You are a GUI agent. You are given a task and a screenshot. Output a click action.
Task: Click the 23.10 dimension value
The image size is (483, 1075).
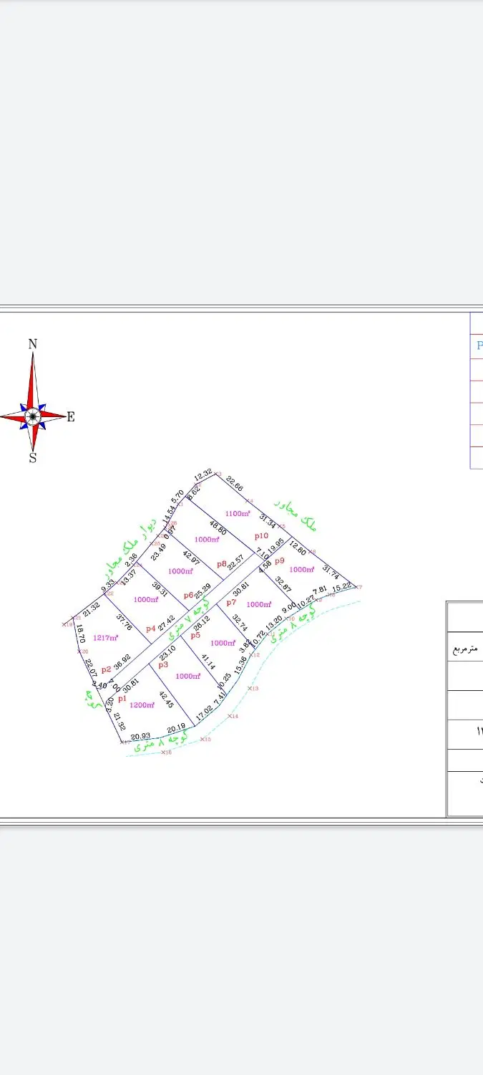167,653
